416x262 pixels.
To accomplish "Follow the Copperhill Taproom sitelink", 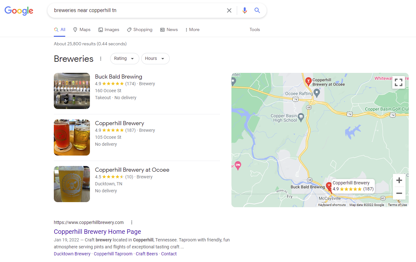I will (113, 254).
